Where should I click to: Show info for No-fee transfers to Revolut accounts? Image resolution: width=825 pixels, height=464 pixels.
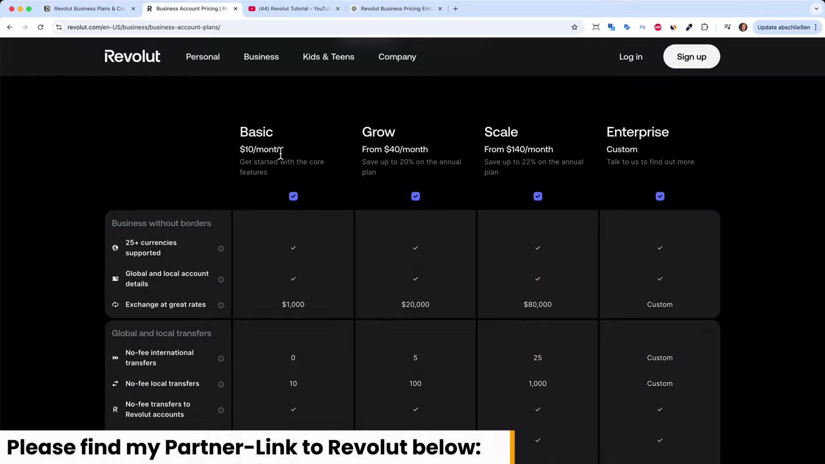point(220,410)
